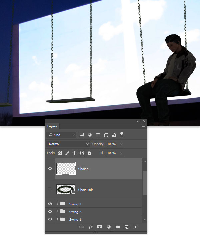Toggle layer filtering switch on or off
200x241 pixels.
pos(122,135)
